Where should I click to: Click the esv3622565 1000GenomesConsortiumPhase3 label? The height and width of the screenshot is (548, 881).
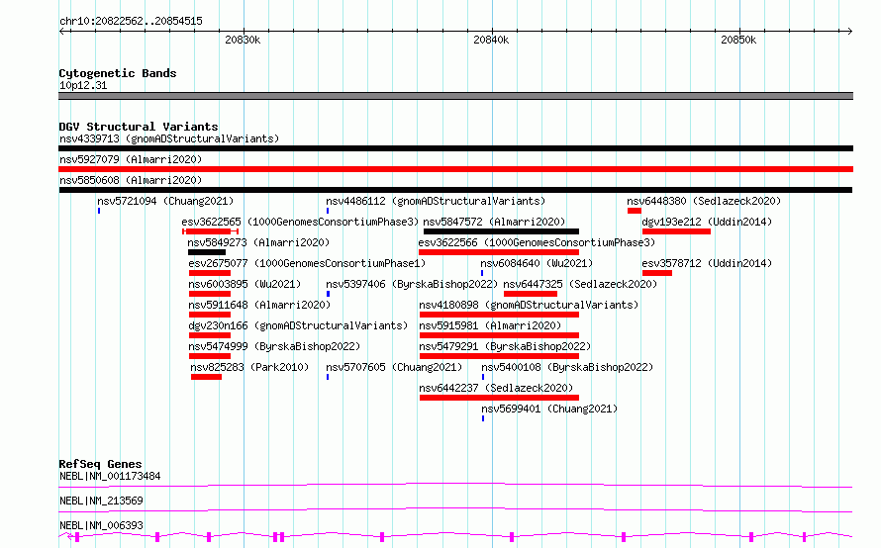[x=300, y=222]
